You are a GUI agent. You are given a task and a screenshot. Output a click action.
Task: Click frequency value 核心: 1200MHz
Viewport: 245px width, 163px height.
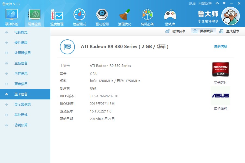click(x=102, y=81)
